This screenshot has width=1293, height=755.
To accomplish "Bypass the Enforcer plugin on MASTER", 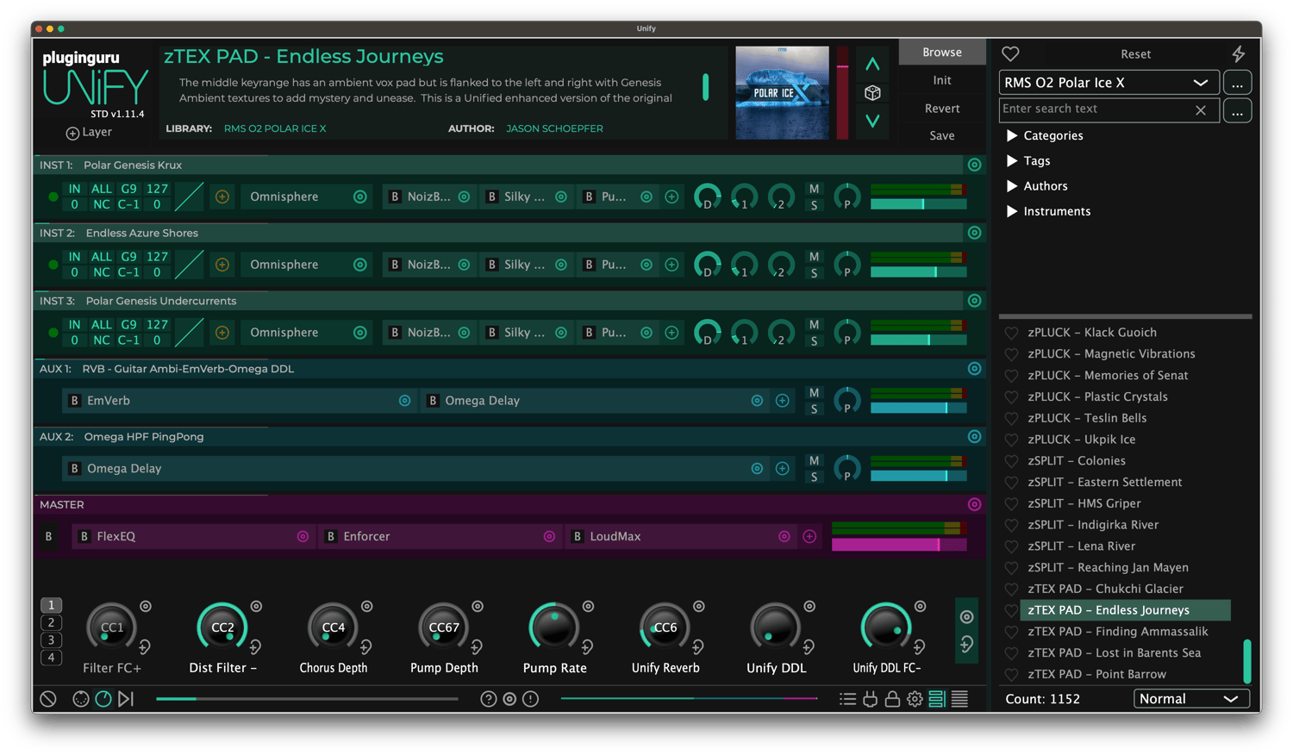I will click(331, 537).
